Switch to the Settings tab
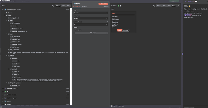 click(x=84, y=7)
